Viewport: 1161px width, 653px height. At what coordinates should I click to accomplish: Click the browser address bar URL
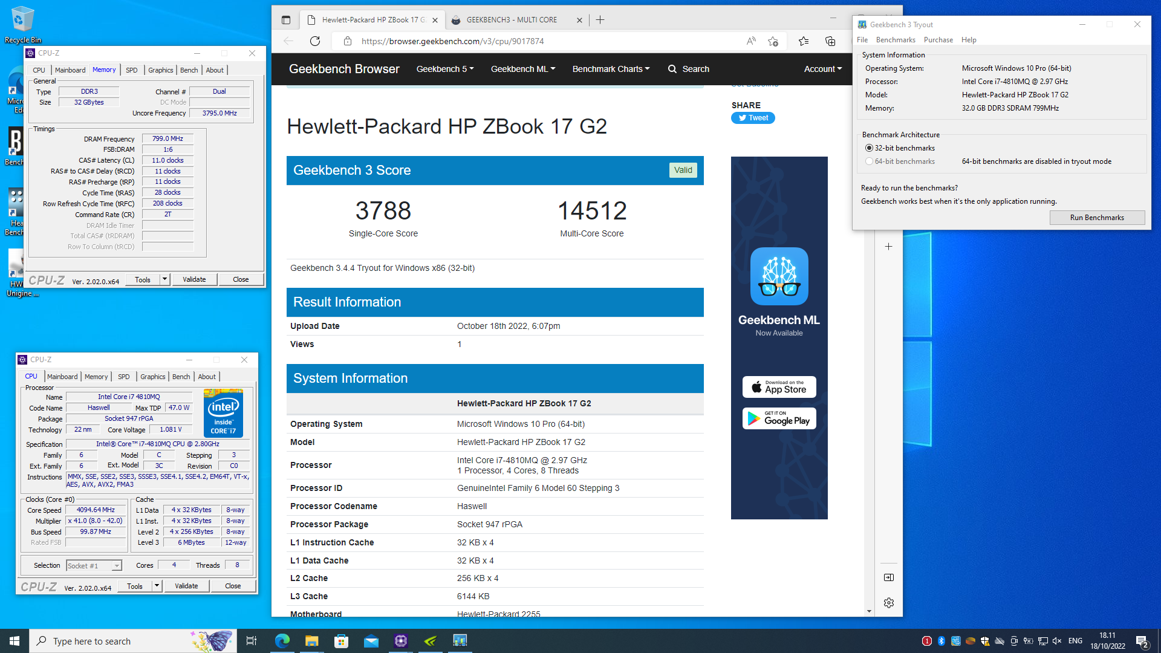[452, 41]
